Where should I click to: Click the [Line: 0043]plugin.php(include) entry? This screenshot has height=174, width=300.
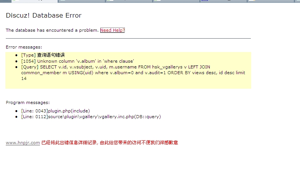55,111
